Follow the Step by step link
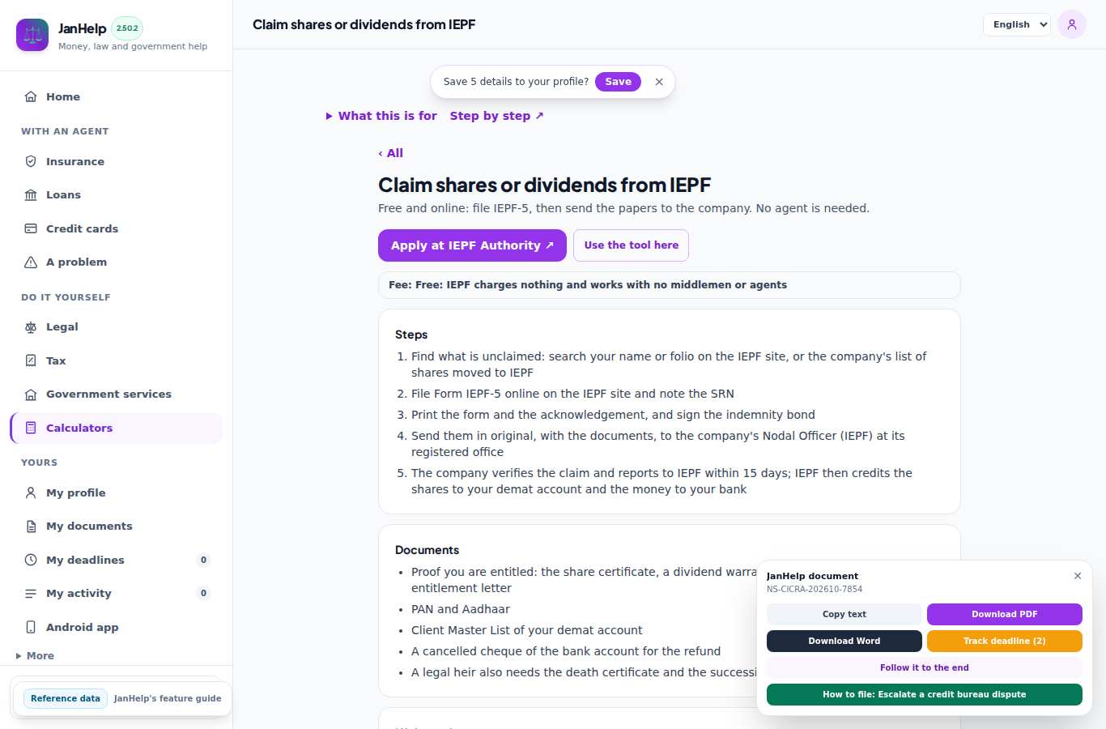This screenshot has width=1106, height=729. 496,116
